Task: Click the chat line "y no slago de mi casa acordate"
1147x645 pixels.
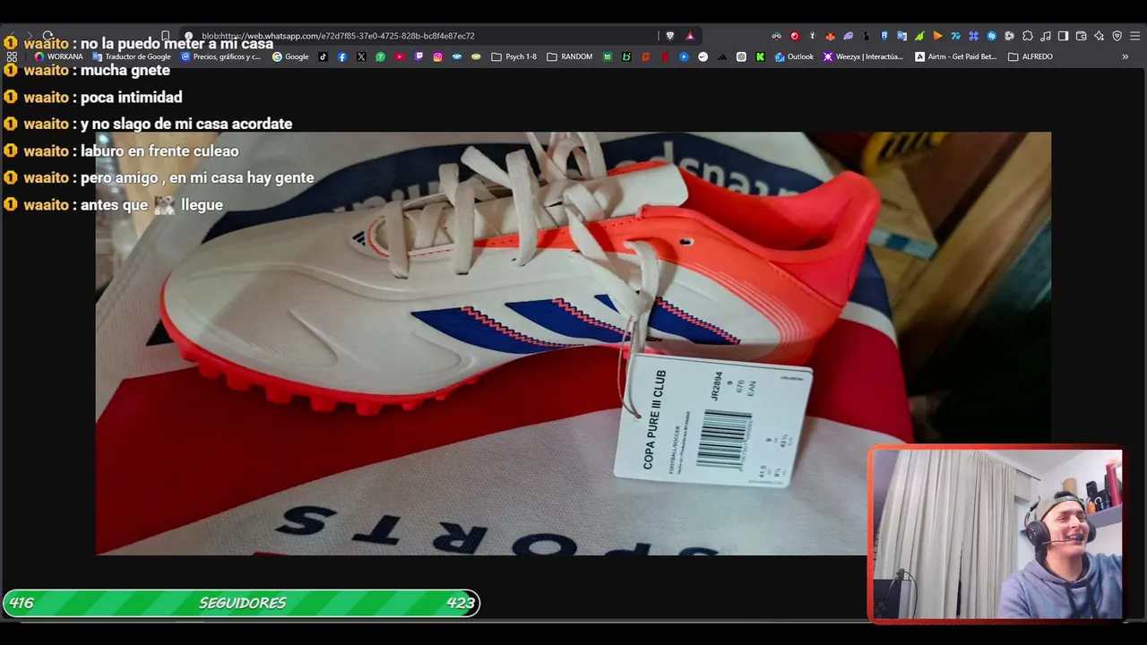Action: (186, 124)
